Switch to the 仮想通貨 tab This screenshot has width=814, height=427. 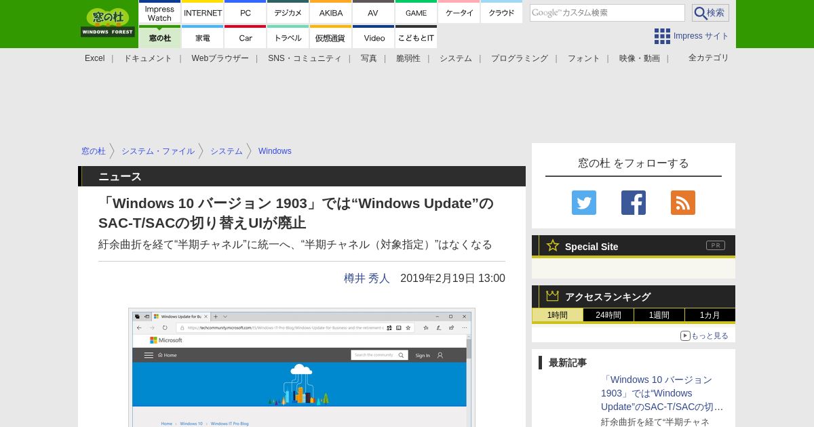pyautogui.click(x=331, y=37)
